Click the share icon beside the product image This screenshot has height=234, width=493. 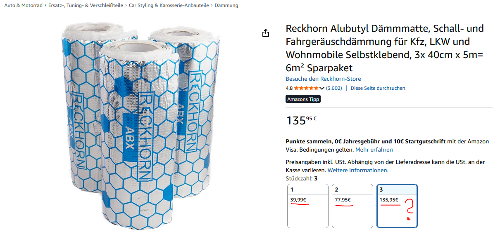(266, 33)
